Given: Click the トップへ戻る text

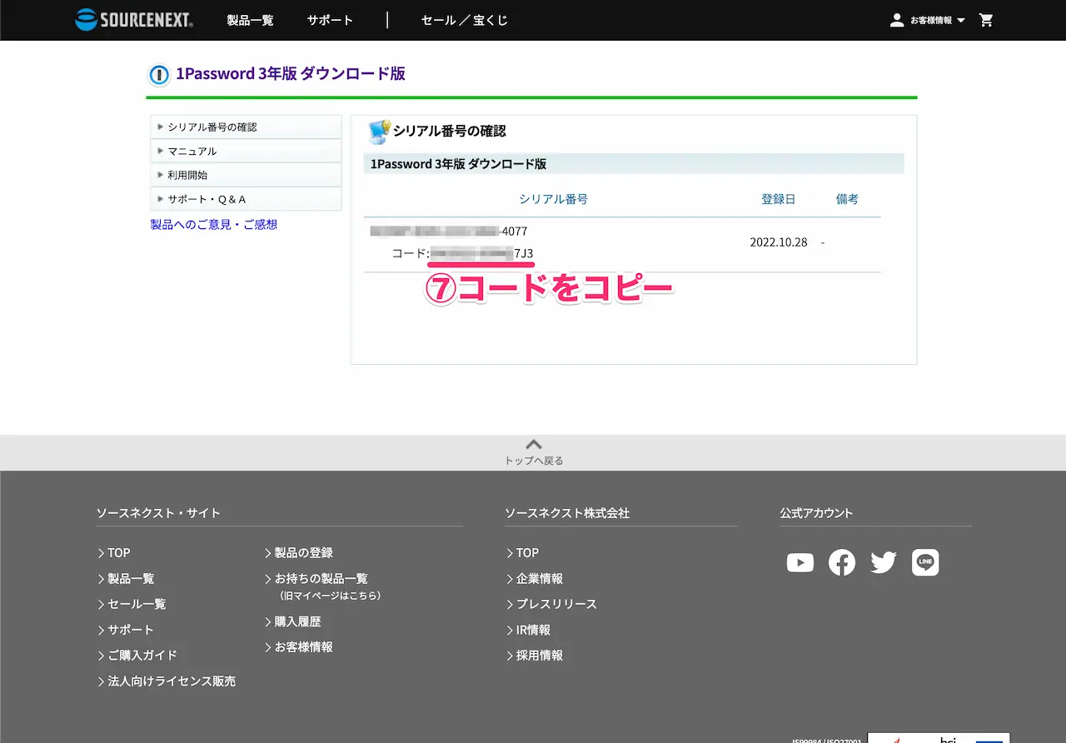Looking at the screenshot, I should tap(534, 461).
